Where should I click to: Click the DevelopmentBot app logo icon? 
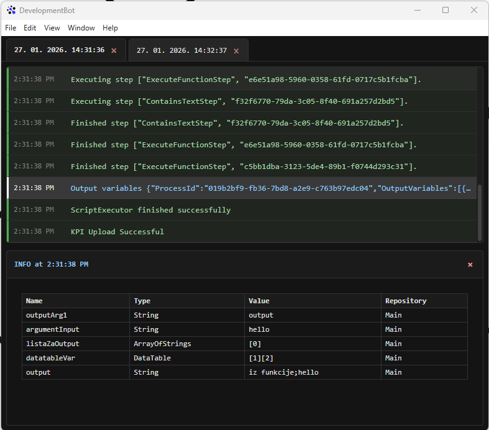click(11, 11)
